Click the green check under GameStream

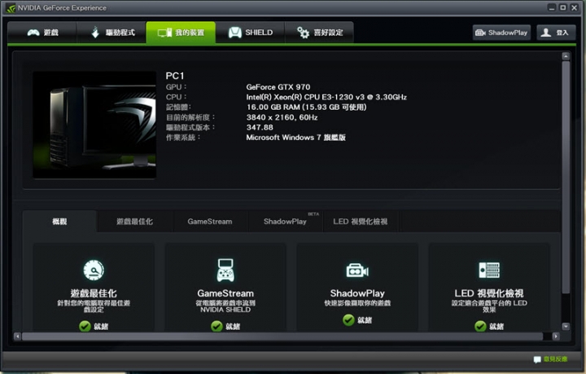216,326
